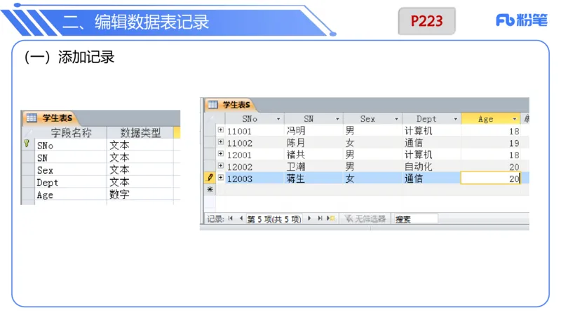Click the Age cell 19 of record 11002
This screenshot has width=561, height=315.
(491, 143)
